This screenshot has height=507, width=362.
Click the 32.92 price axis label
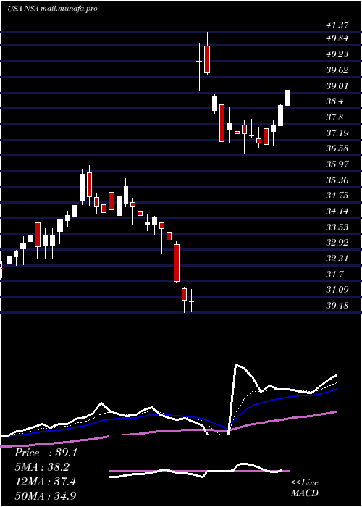point(337,243)
